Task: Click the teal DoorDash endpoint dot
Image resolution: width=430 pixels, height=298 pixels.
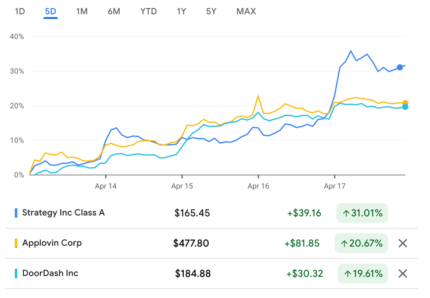Action: click(x=405, y=108)
